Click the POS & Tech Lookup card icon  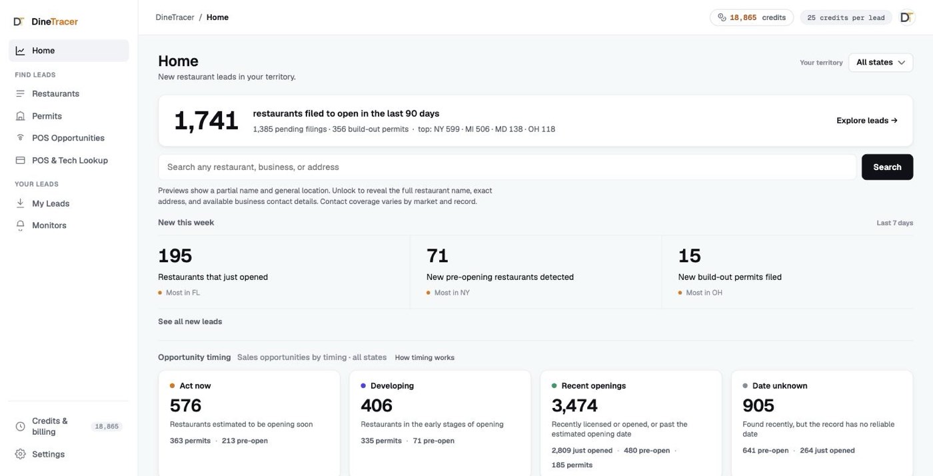[20, 161]
